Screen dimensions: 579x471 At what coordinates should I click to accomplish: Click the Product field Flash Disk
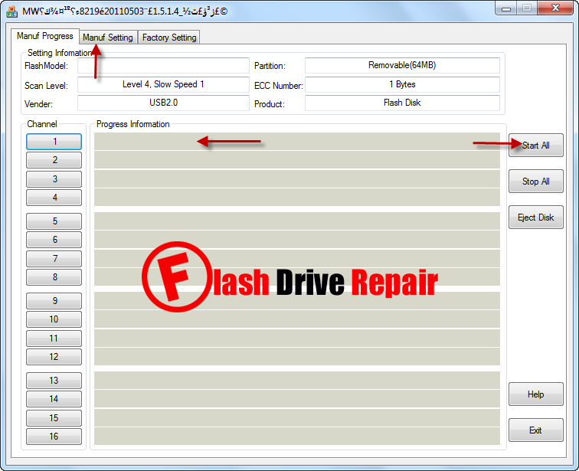pos(402,103)
